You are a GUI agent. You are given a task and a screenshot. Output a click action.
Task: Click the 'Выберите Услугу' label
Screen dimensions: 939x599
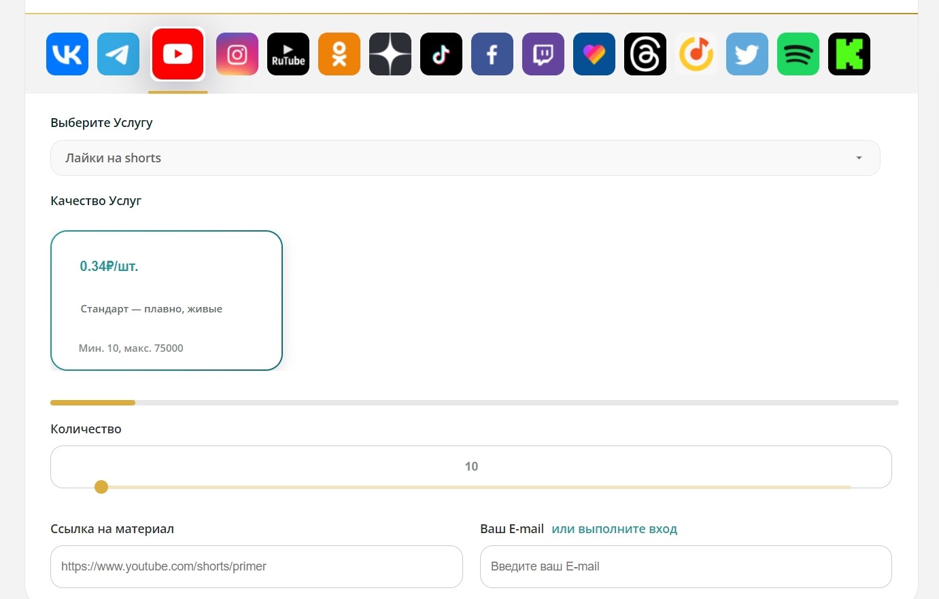pyautogui.click(x=101, y=123)
